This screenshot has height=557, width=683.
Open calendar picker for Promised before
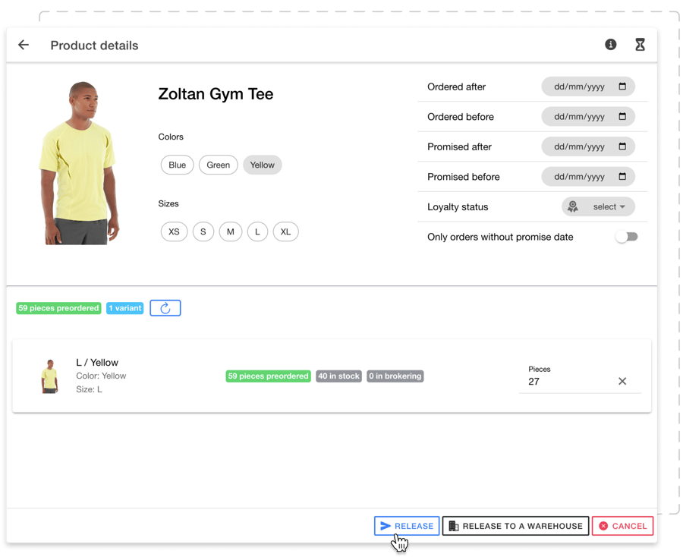point(622,176)
